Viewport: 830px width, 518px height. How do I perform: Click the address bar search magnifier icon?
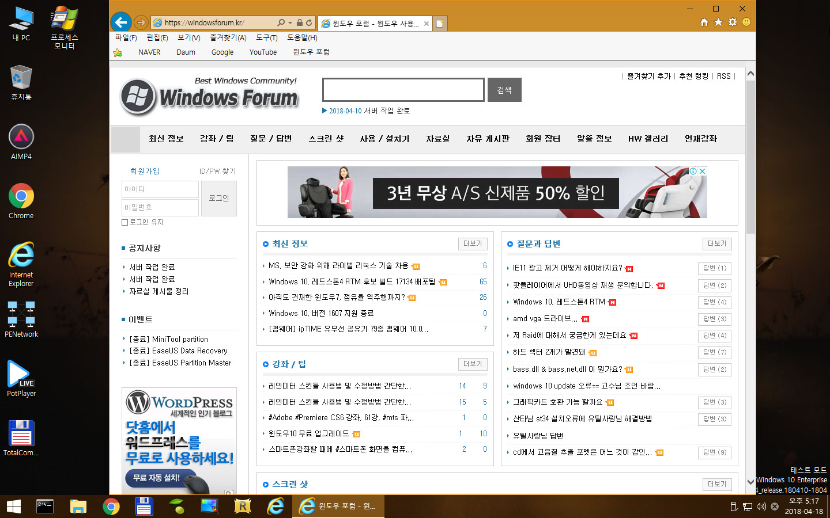point(281,22)
